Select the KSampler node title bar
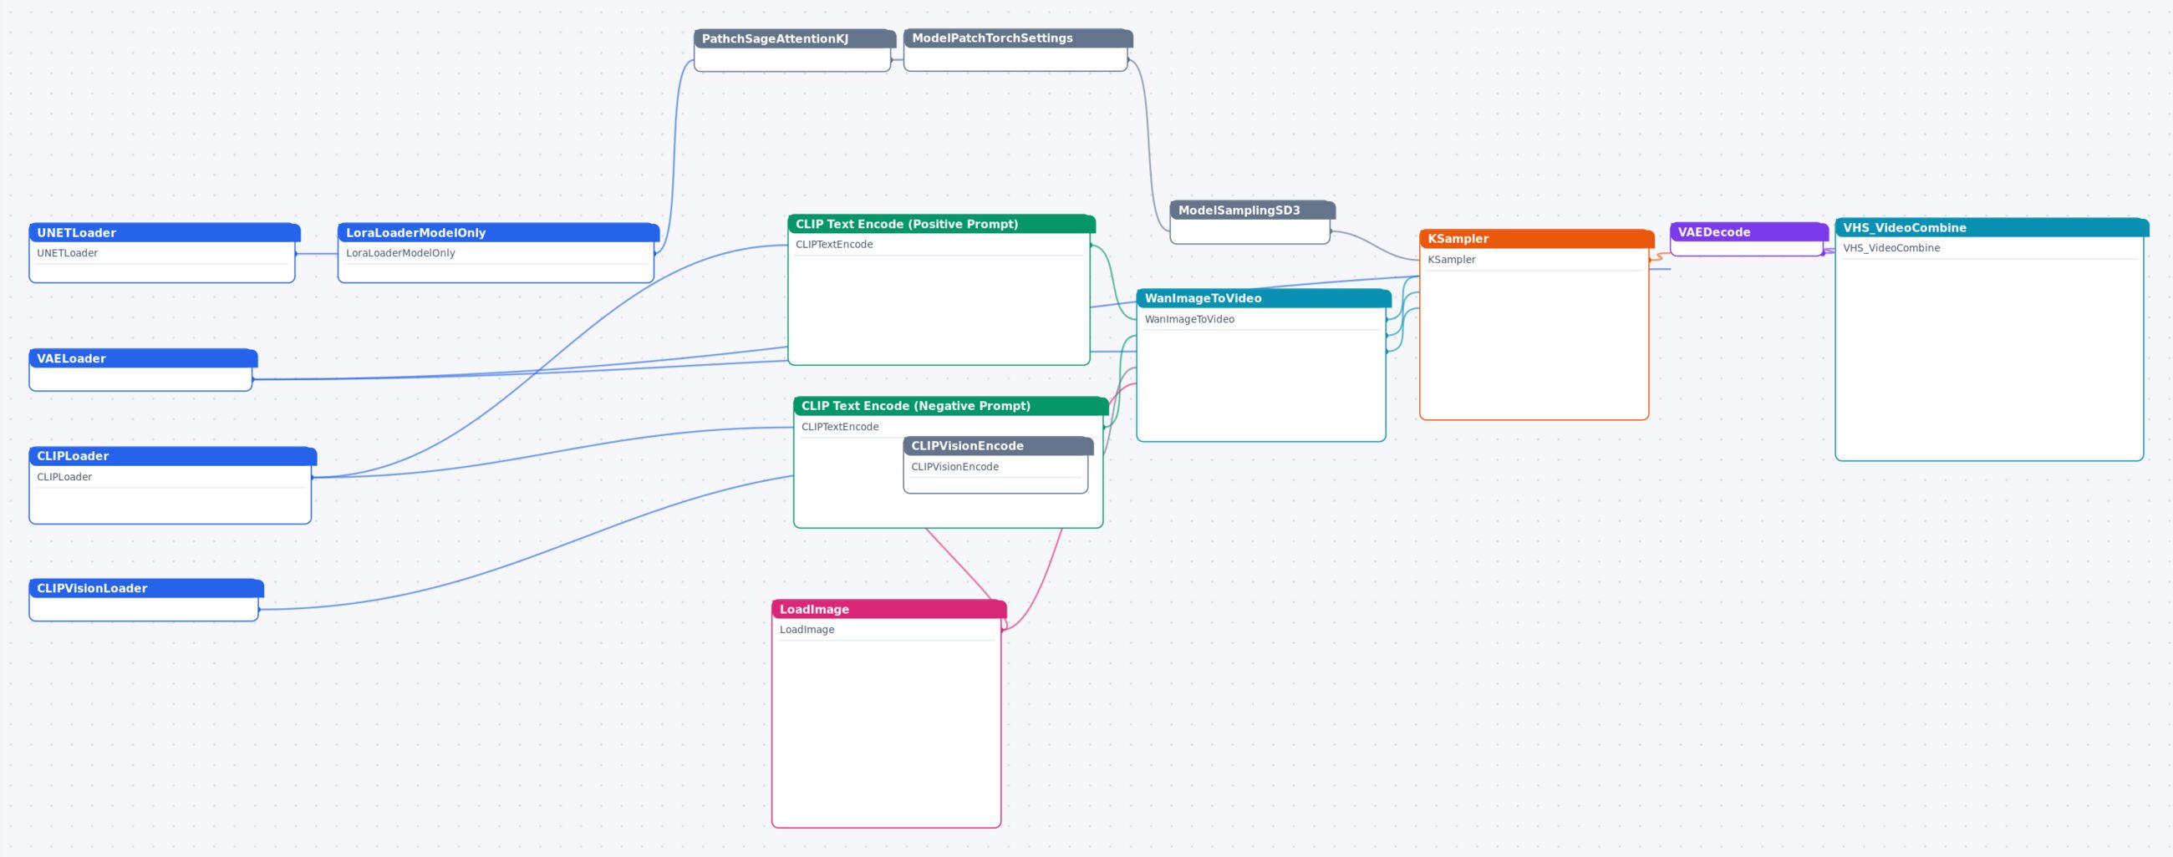The height and width of the screenshot is (857, 2173). coord(1537,239)
